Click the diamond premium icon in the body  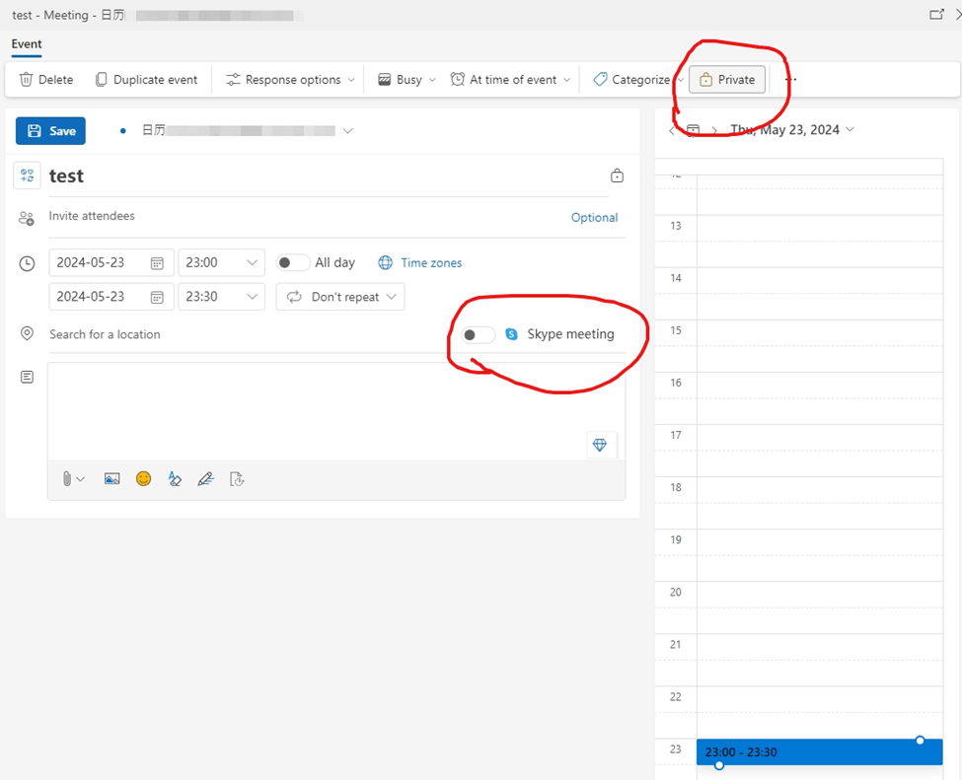[600, 445]
